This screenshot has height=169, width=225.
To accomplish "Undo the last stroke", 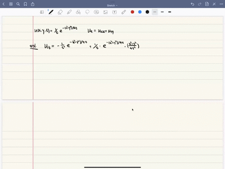I will 193,4.
